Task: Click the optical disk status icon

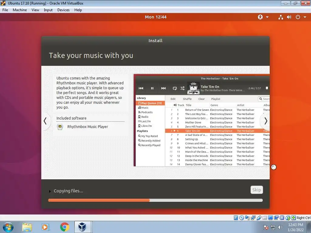Action: coord(241,218)
